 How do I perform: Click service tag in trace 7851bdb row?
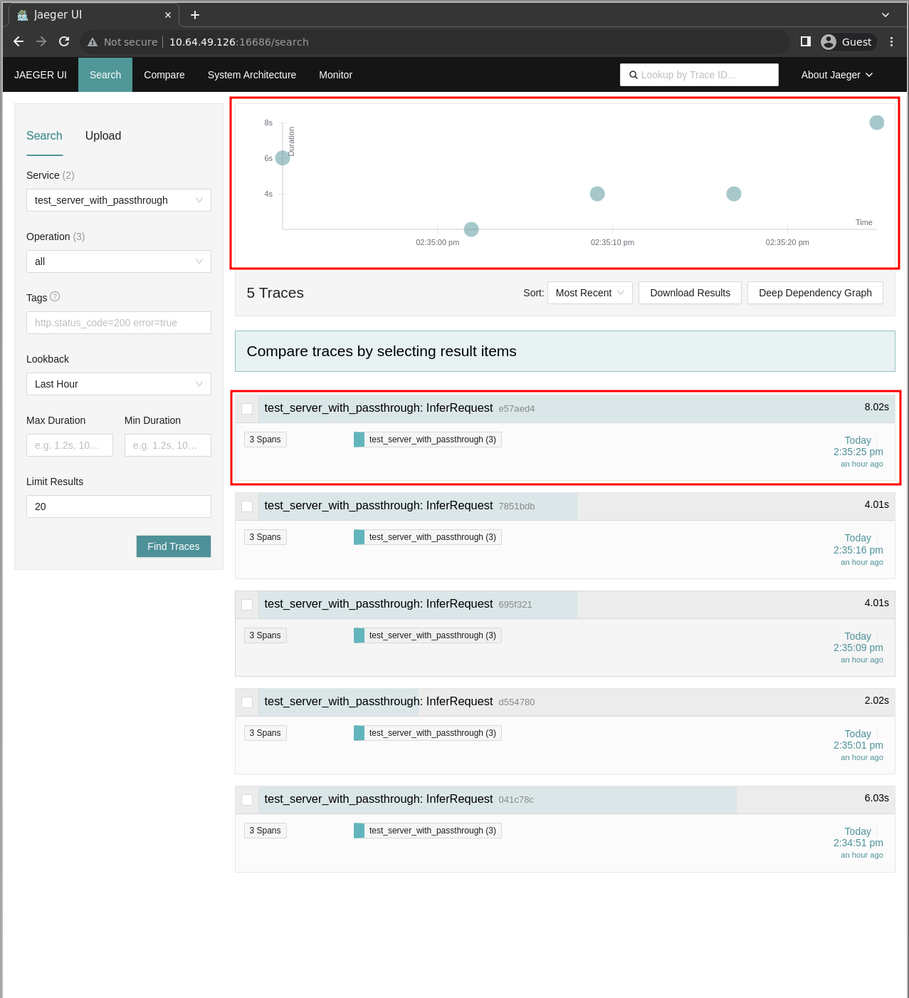[428, 537]
